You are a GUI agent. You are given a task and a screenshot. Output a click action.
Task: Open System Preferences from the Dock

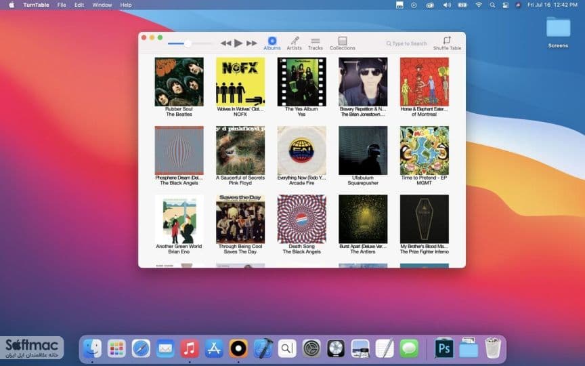(x=311, y=348)
